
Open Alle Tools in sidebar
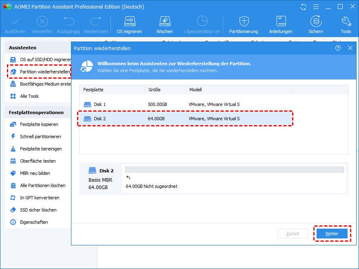(x=24, y=96)
